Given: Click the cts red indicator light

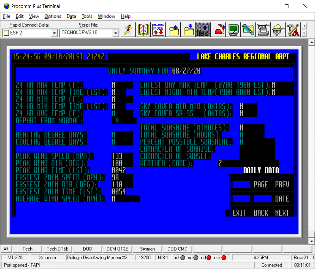Looking at the screenshot, I should point(224,258).
